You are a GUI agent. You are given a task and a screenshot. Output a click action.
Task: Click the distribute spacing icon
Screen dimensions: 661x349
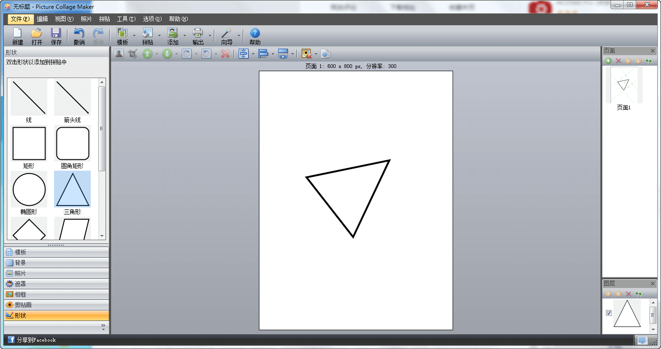pyautogui.click(x=283, y=54)
